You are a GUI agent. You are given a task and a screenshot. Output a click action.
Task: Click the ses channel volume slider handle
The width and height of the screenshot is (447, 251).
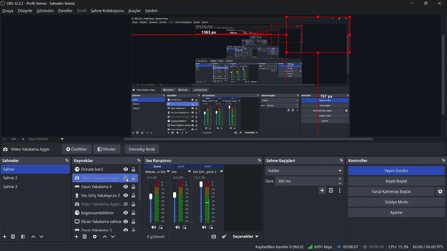point(175,195)
